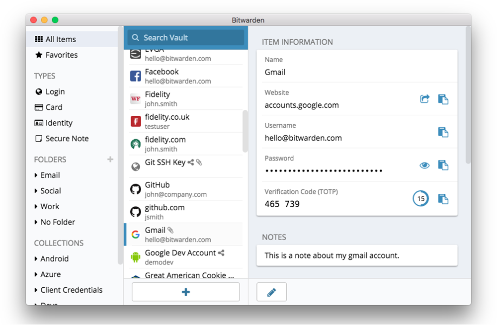
Task: Add a new vault item
Action: point(186,292)
